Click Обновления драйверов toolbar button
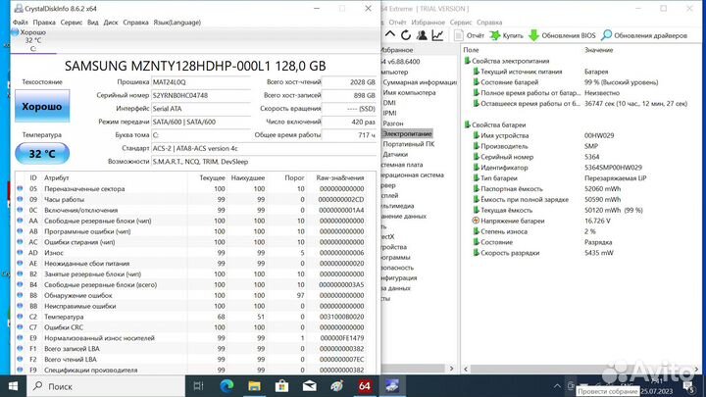Screen dimensions: 706x397 644,35
